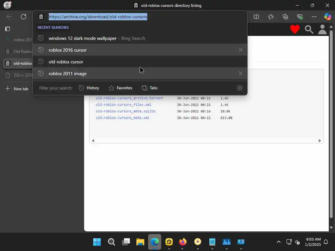
Task: Open Task View on the taskbar
Action: pos(126,242)
